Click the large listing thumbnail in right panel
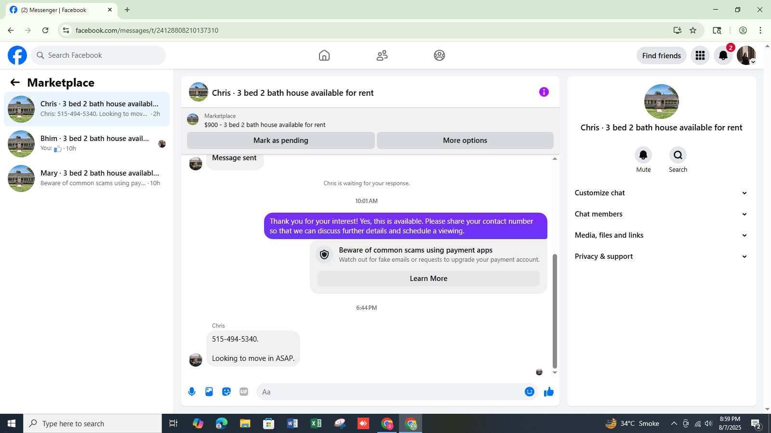 pyautogui.click(x=662, y=102)
